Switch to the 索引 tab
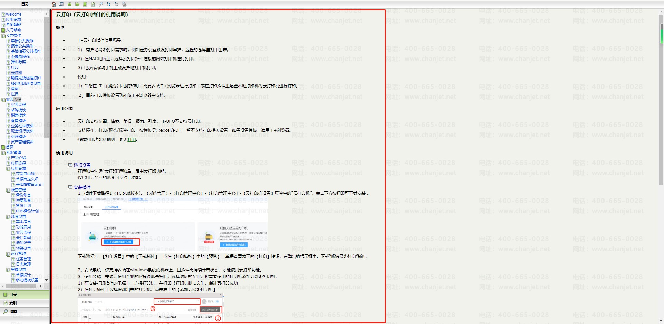This screenshot has width=664, height=324. click(25, 303)
